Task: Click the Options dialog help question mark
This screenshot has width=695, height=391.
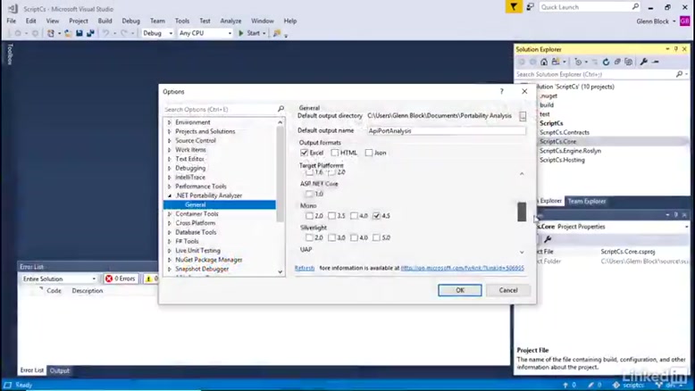Action: [x=502, y=91]
